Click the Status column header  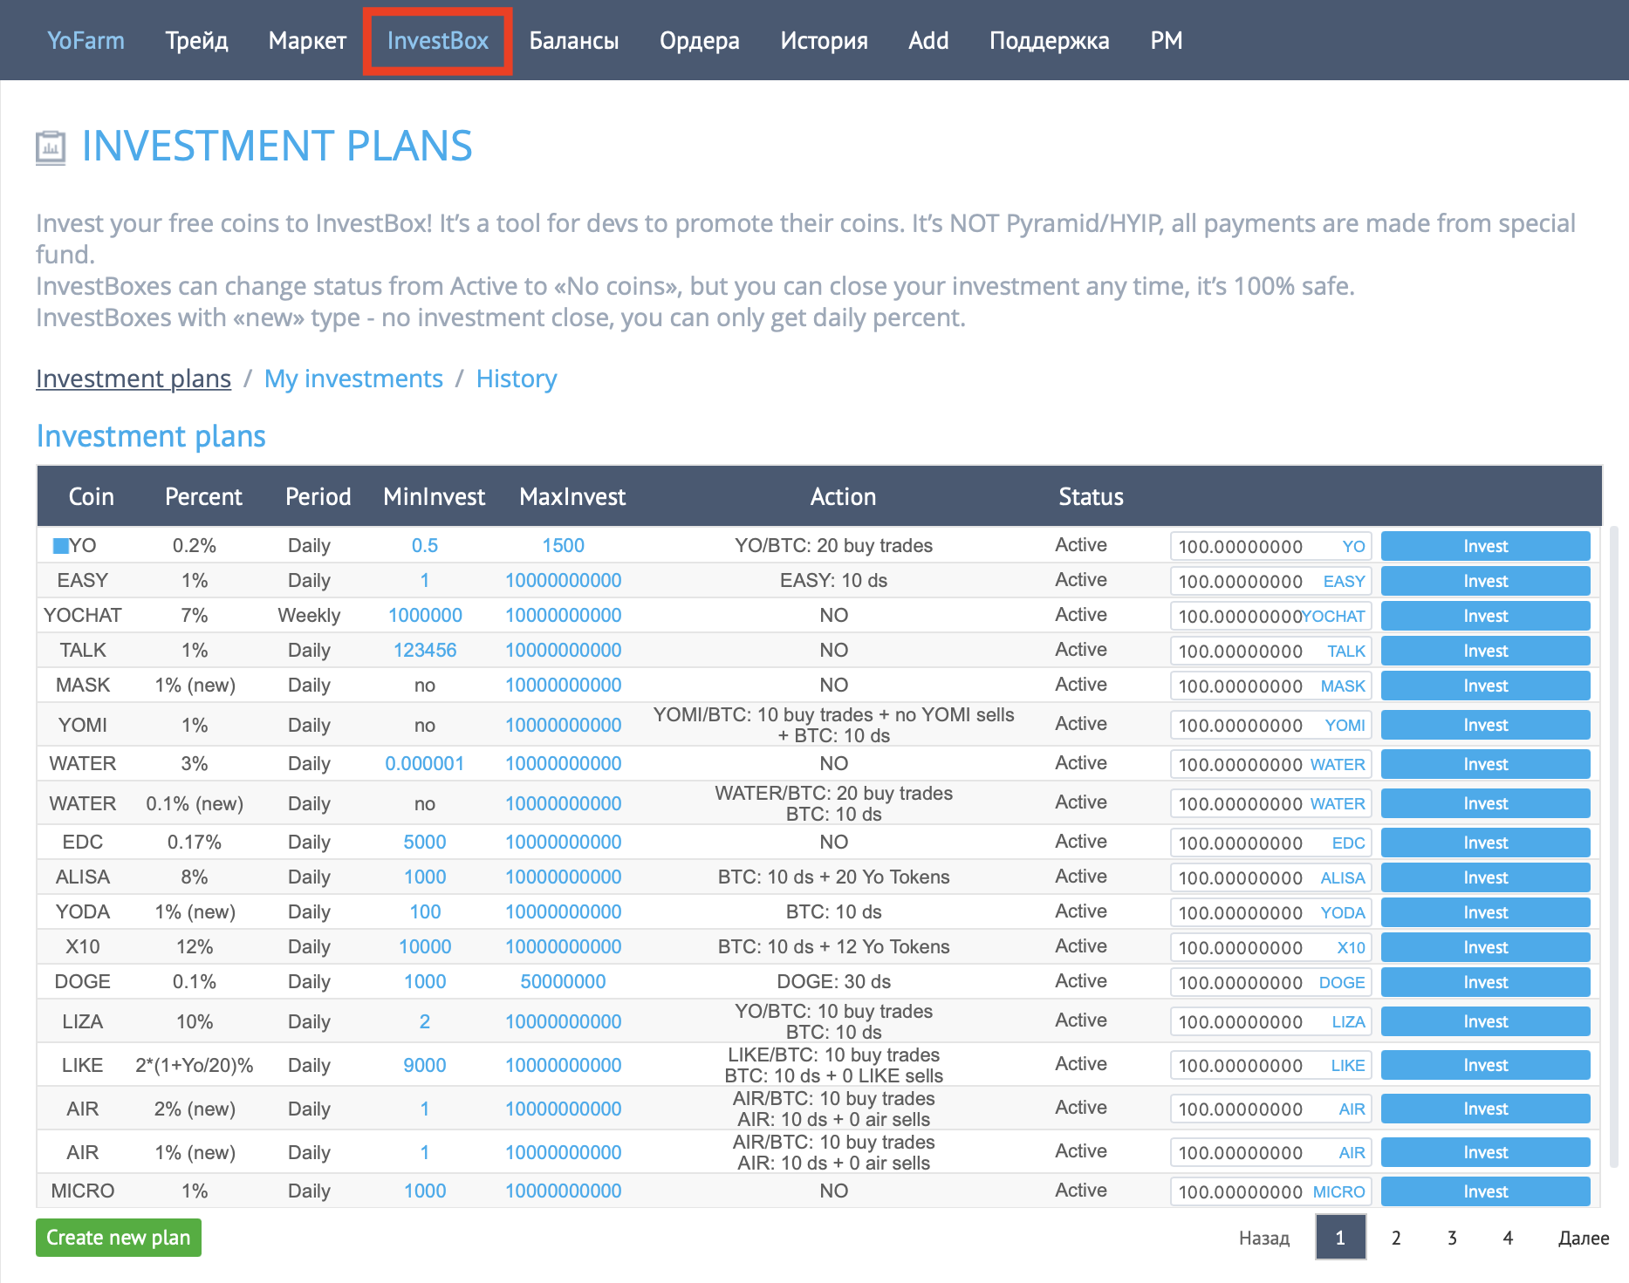(1091, 496)
